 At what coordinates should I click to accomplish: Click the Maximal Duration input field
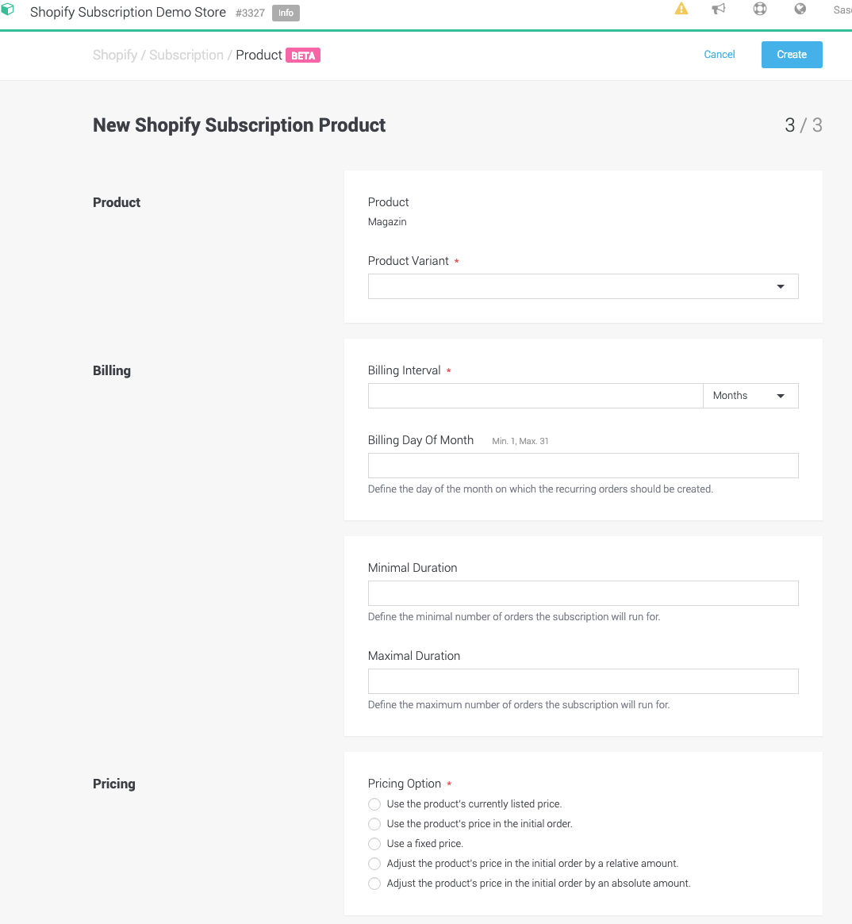(583, 681)
